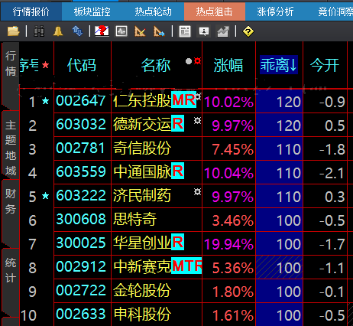353x326 pixels.
Task: Select the triangle ruler with pencil icon
Action: (x=140, y=31)
